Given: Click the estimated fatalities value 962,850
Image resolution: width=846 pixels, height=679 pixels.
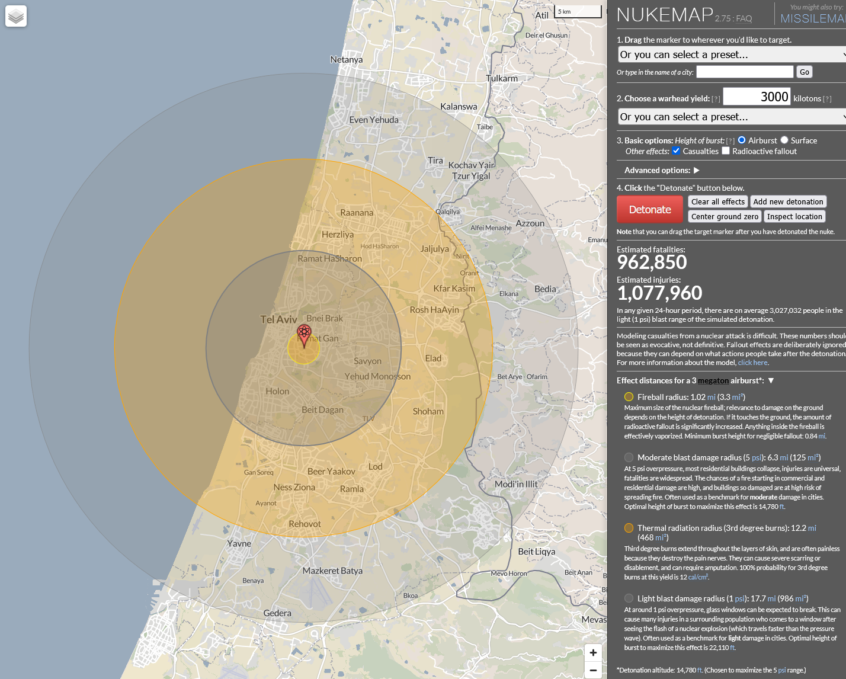Looking at the screenshot, I should pos(652,262).
